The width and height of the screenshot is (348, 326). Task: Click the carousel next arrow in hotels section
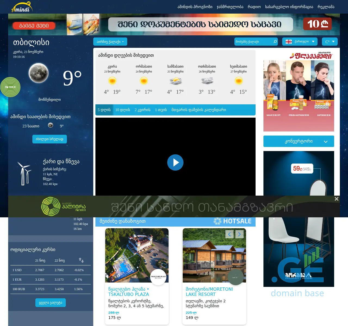tap(239, 234)
